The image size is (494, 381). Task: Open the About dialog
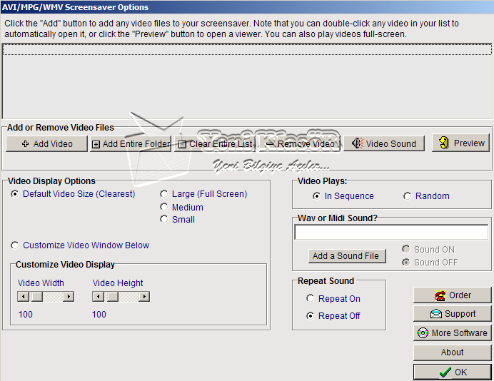click(452, 352)
